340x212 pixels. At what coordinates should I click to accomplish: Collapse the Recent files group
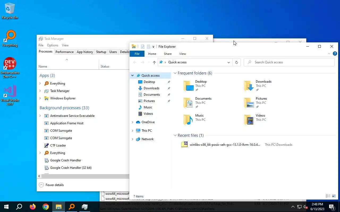(175, 135)
